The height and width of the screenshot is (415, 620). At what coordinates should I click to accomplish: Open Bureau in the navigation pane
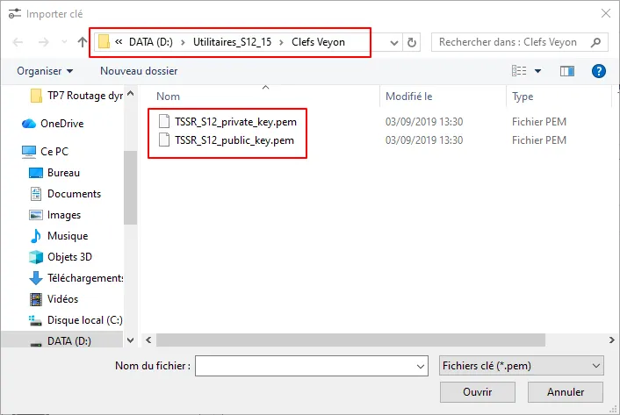pyautogui.click(x=54, y=173)
